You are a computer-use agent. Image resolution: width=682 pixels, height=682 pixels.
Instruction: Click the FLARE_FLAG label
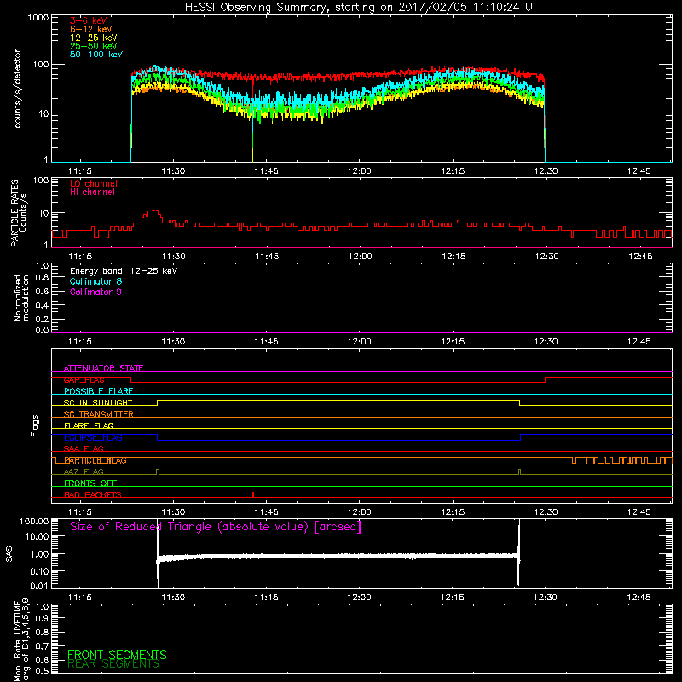click(89, 425)
